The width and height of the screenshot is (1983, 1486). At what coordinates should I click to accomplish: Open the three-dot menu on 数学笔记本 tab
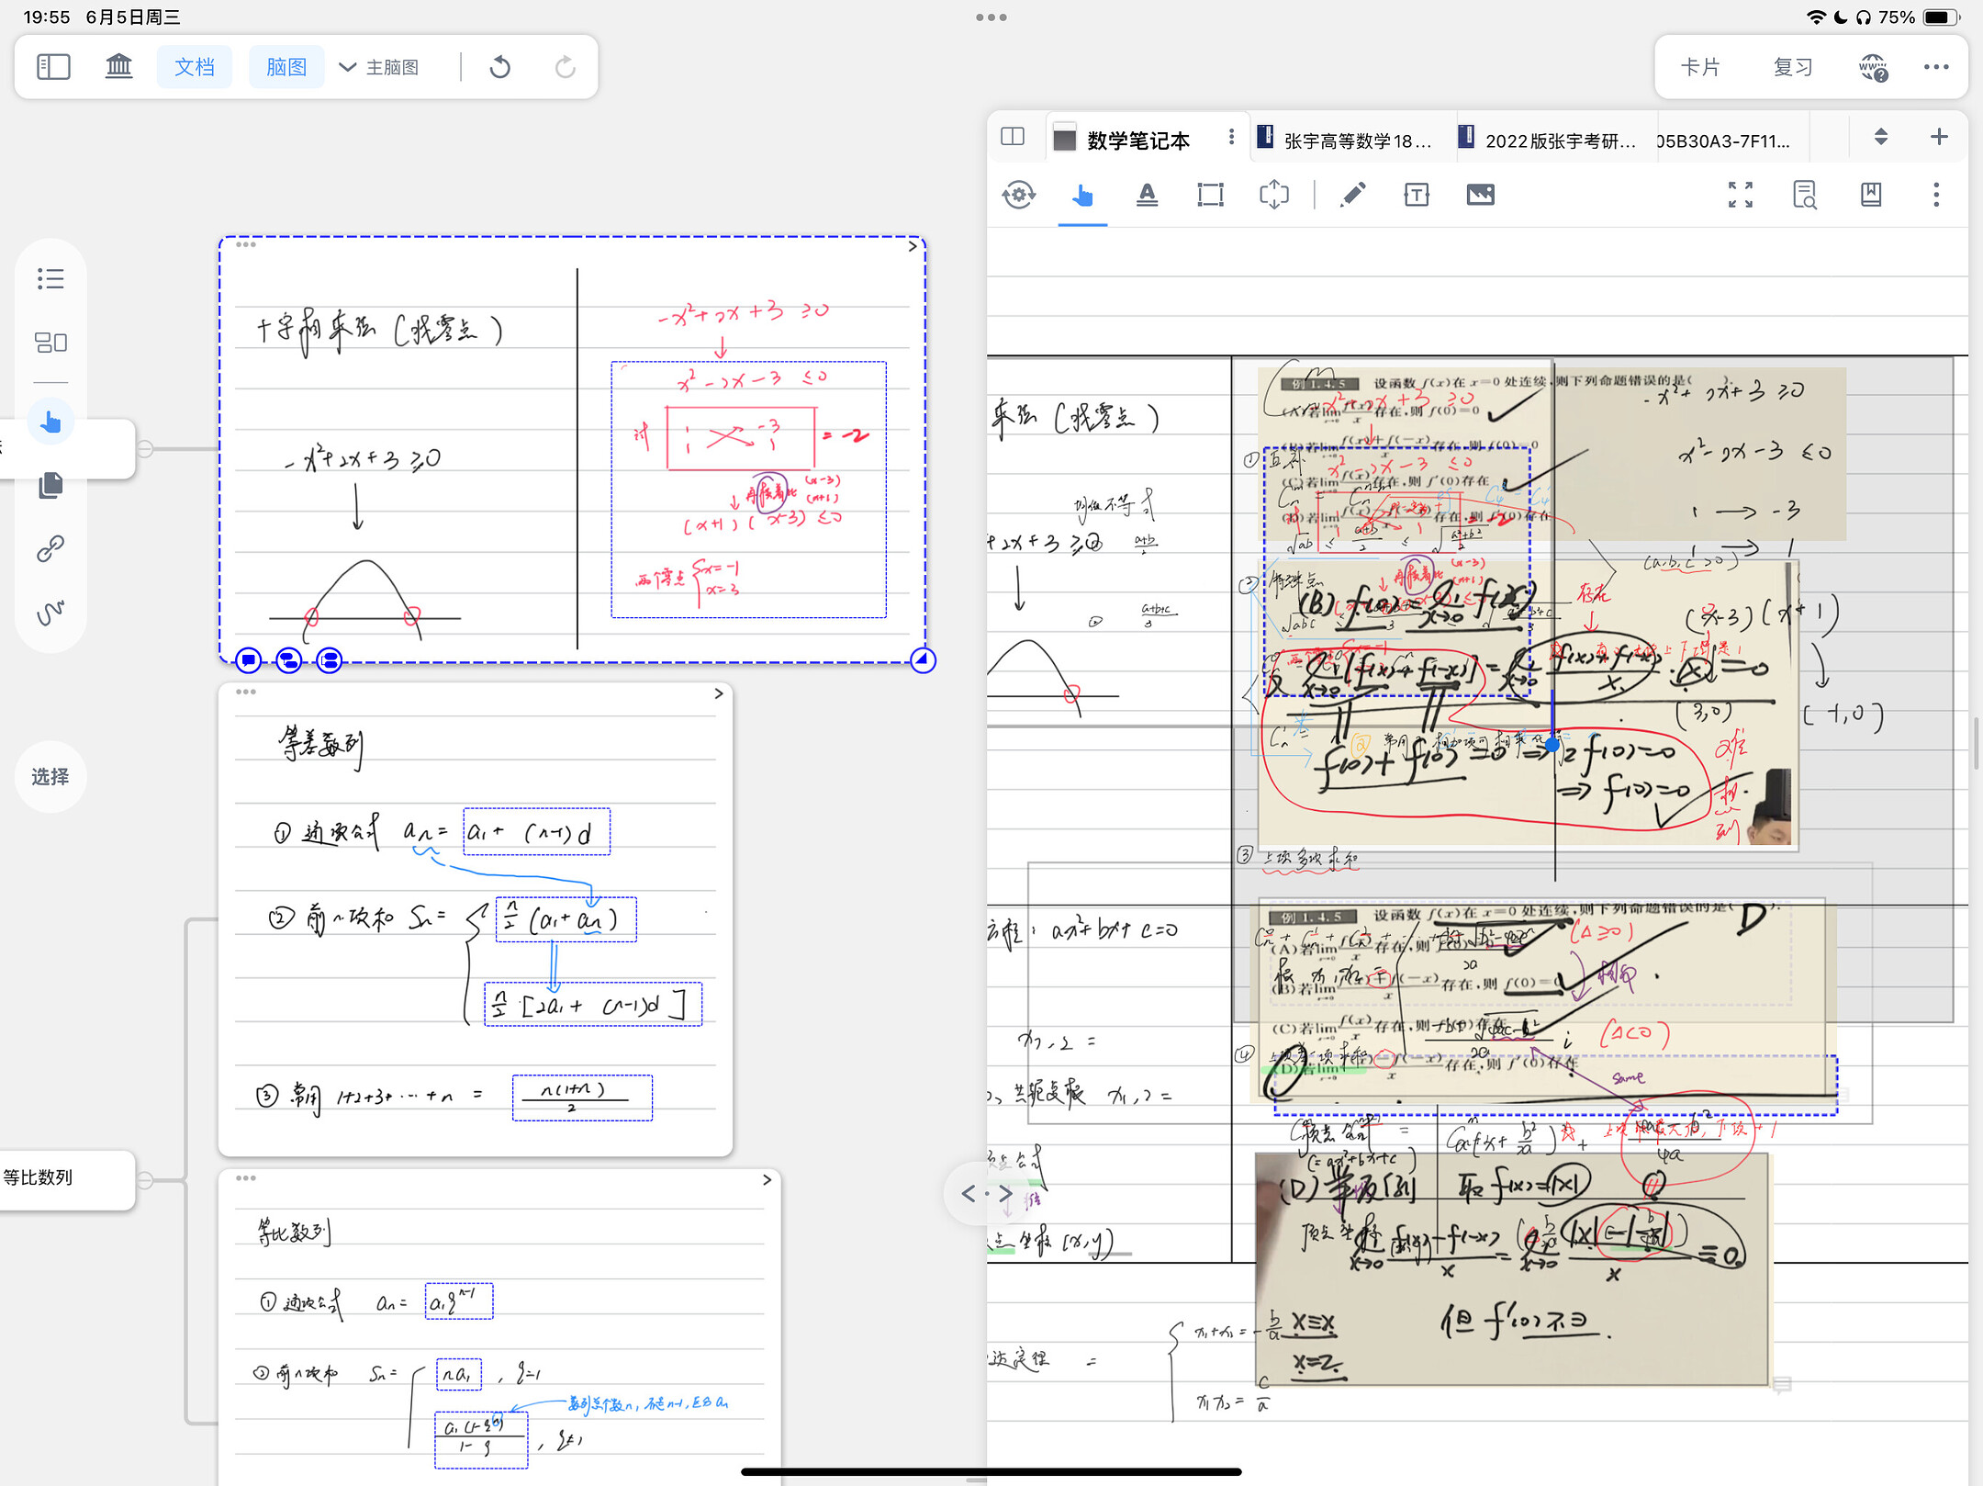tap(1232, 136)
